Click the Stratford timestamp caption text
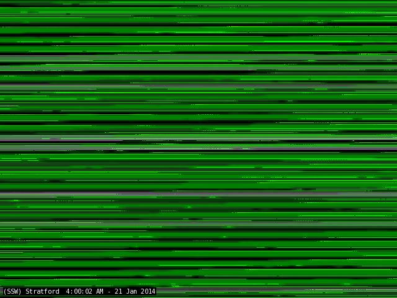397x298 pixels. 79,291
